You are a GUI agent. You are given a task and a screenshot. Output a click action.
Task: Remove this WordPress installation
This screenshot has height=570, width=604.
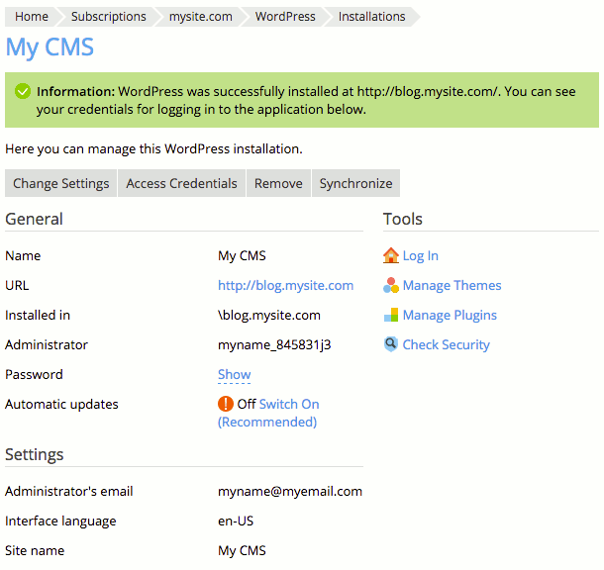tap(278, 183)
